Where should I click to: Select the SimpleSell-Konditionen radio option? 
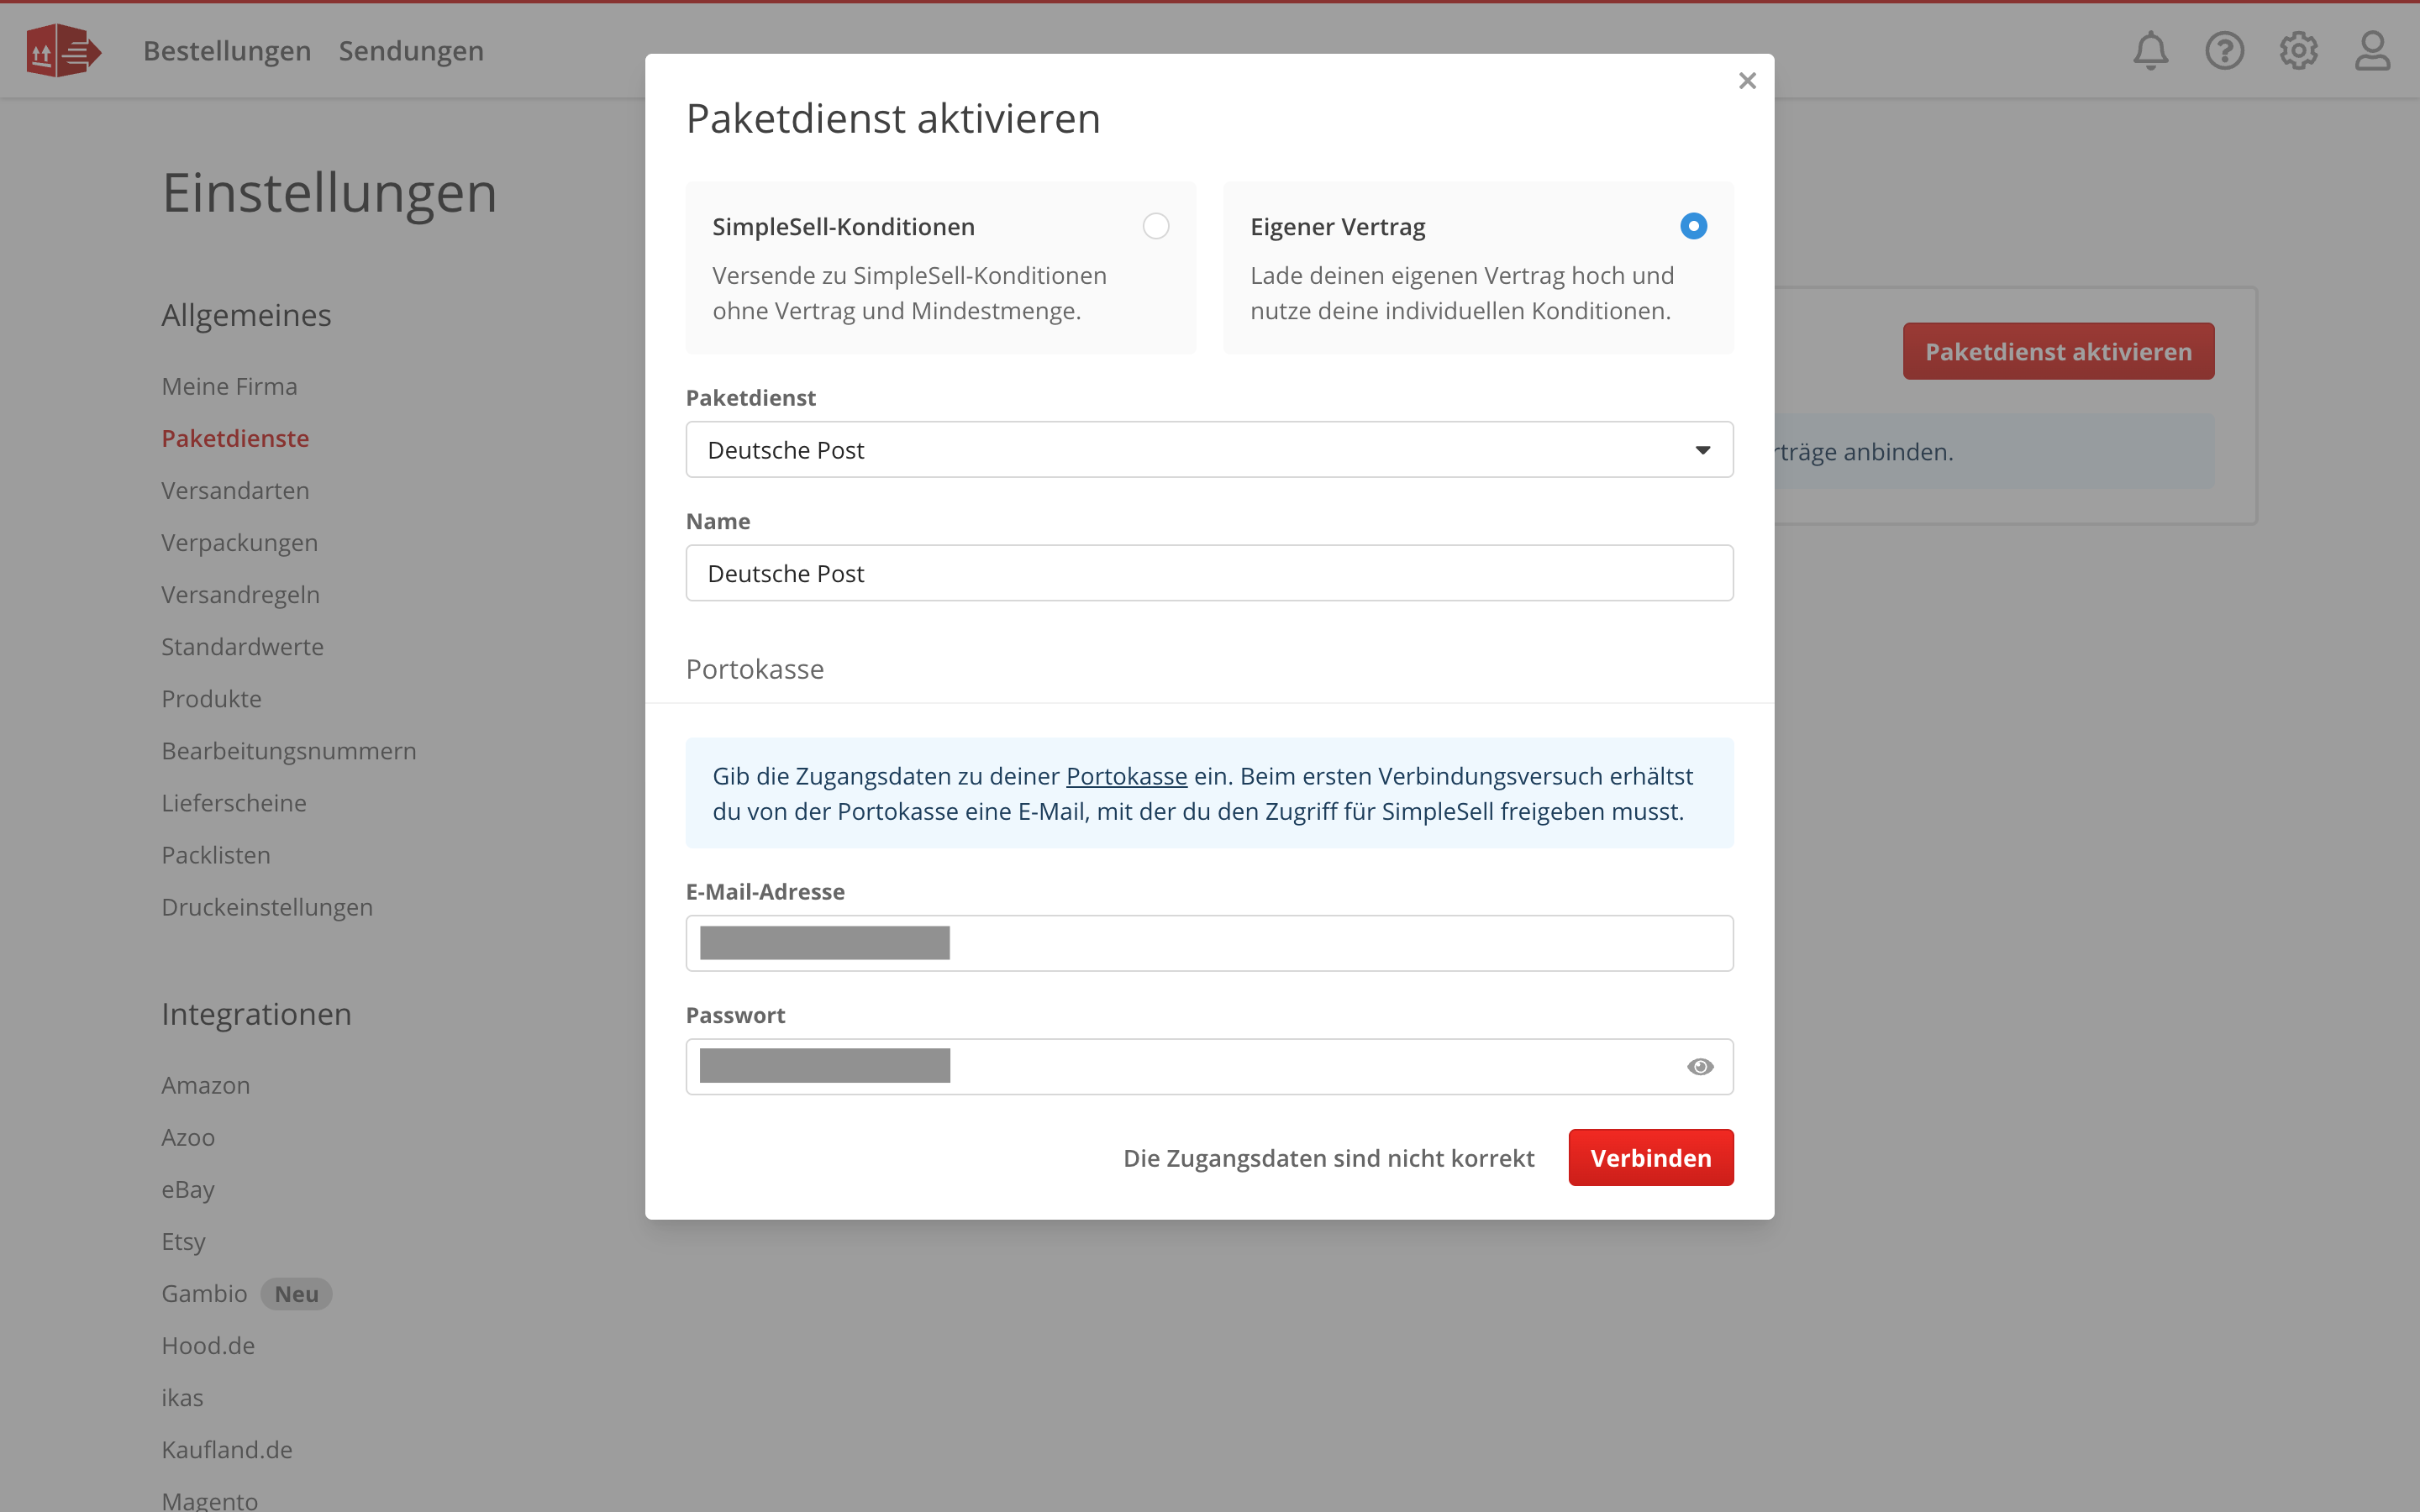1156,226
